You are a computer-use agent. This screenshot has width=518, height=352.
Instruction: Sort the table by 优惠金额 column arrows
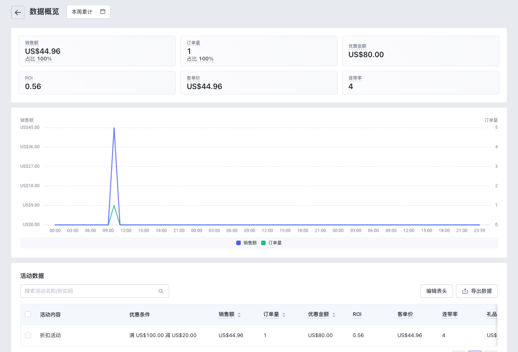coord(334,315)
